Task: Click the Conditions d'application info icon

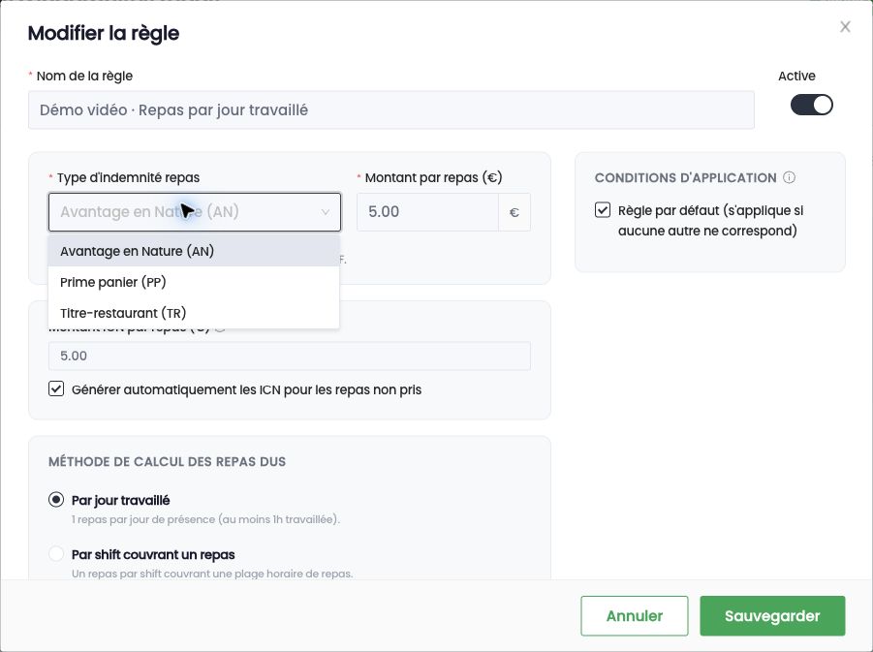Action: coord(789,177)
